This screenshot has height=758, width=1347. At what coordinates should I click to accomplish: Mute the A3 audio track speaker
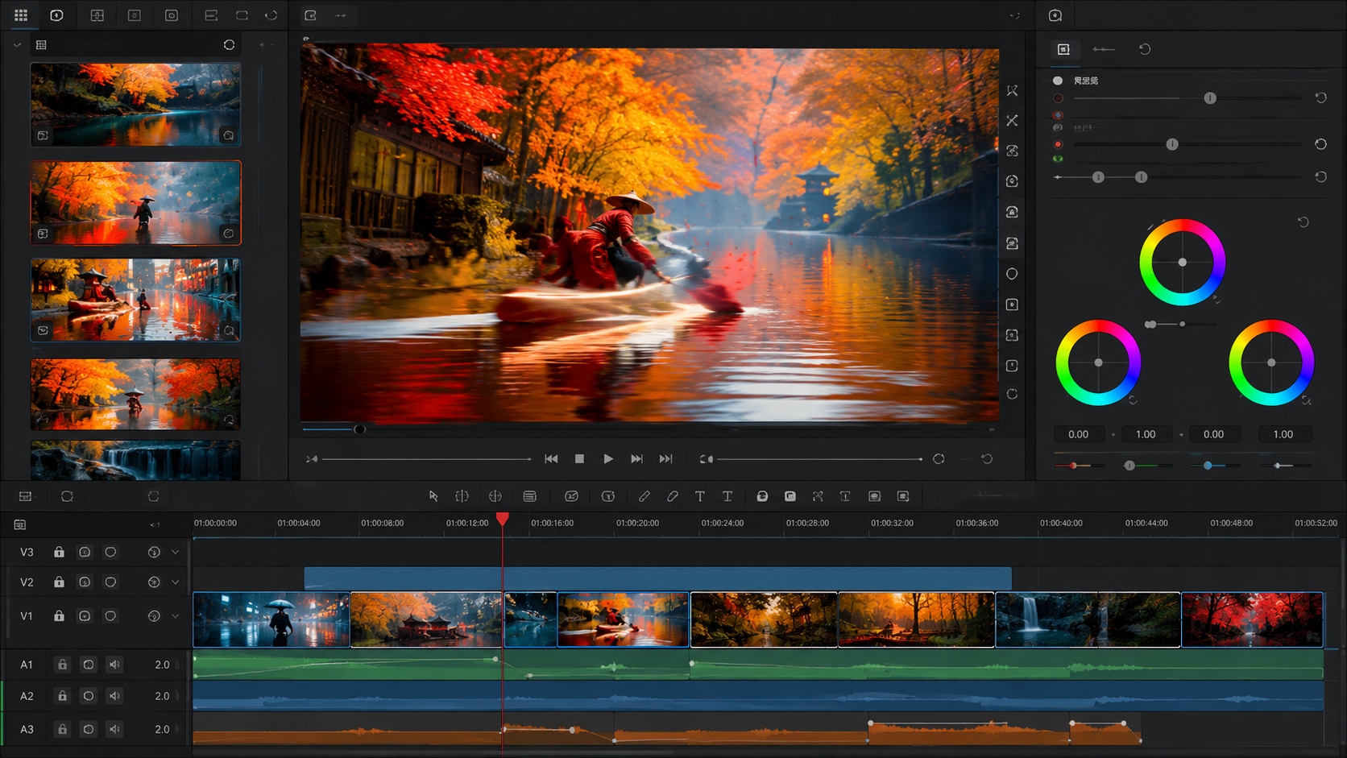pos(114,729)
